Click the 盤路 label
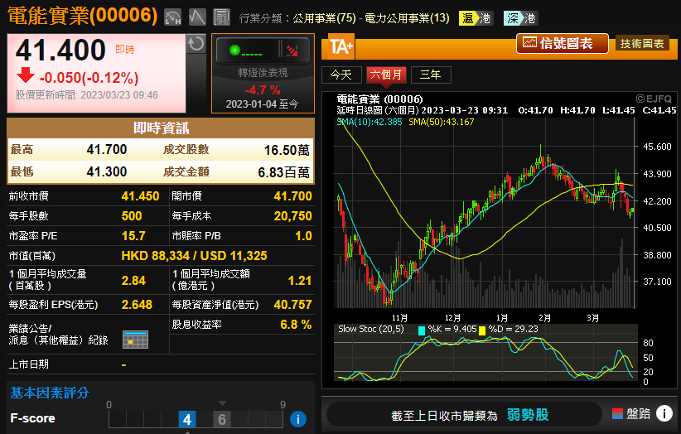The width and height of the screenshot is (681, 434). click(638, 414)
